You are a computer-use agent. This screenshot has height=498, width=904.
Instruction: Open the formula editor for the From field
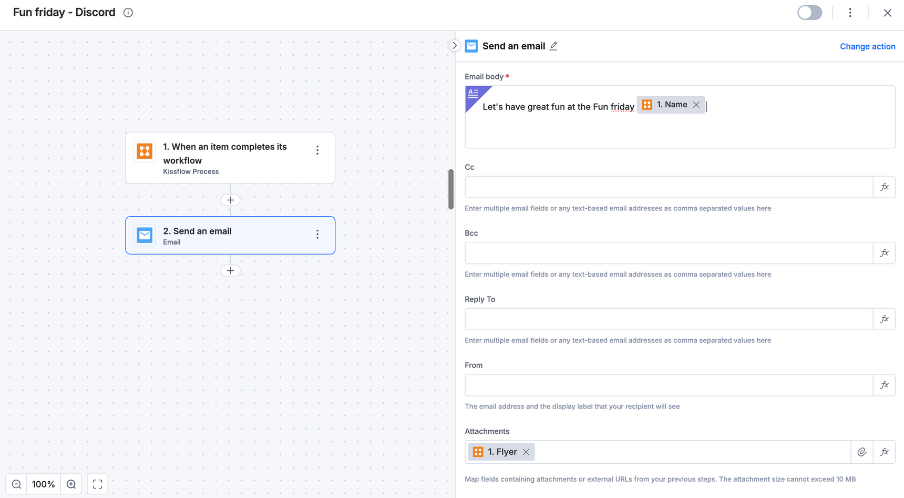pyautogui.click(x=884, y=385)
